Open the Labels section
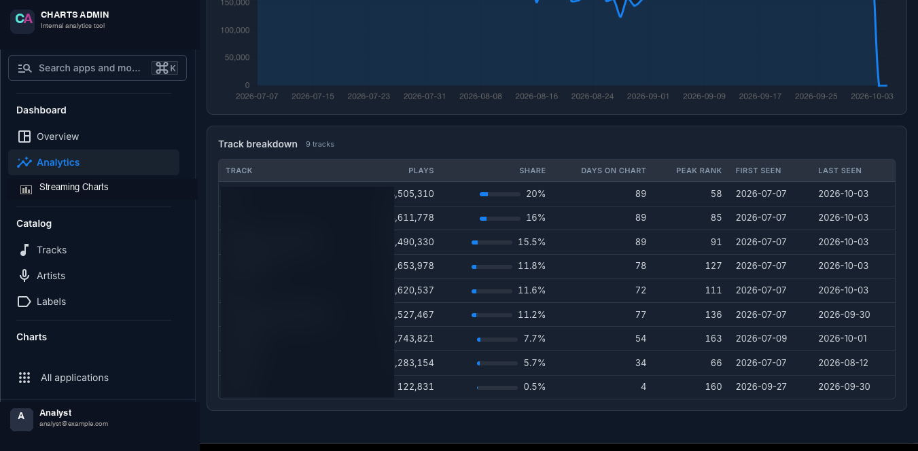Viewport: 918px width, 451px height. click(94, 302)
